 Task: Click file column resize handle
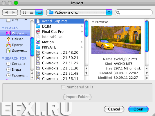coord(86,78)
